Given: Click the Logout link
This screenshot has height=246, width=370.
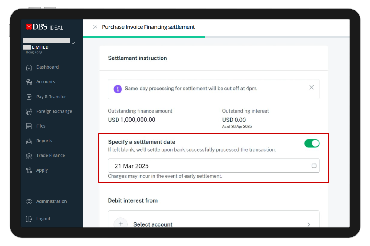Looking at the screenshot, I should pyautogui.click(x=43, y=219).
